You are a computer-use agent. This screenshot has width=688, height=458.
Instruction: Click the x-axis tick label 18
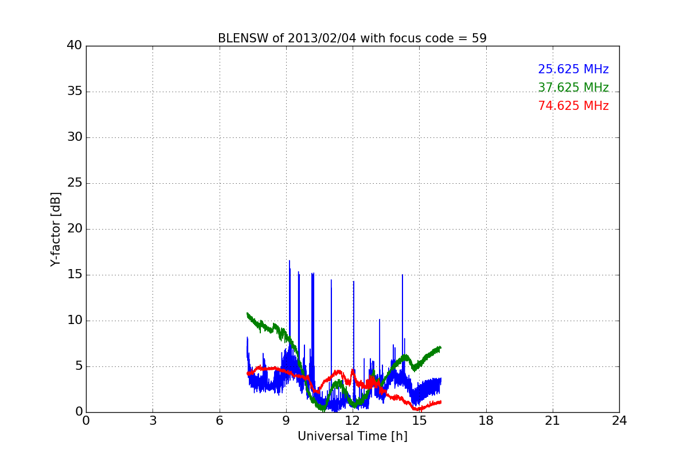(x=486, y=421)
